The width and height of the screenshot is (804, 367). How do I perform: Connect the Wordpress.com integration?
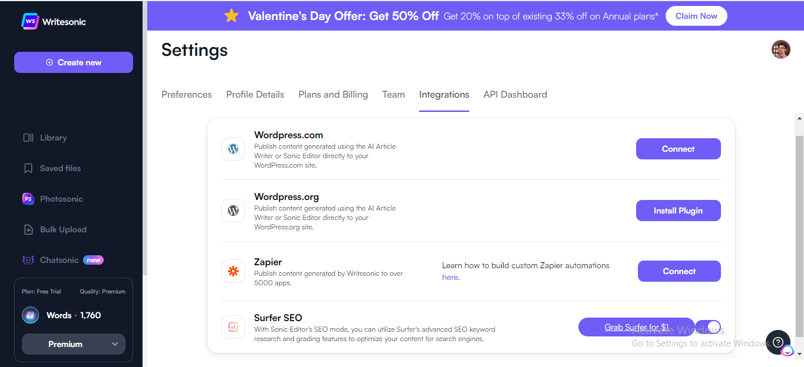(x=679, y=149)
